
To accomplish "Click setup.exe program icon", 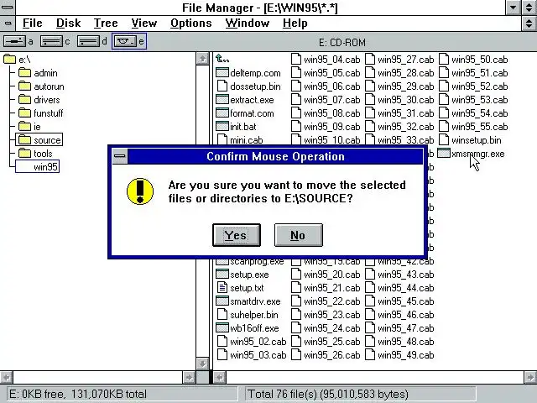I will coord(222,275).
